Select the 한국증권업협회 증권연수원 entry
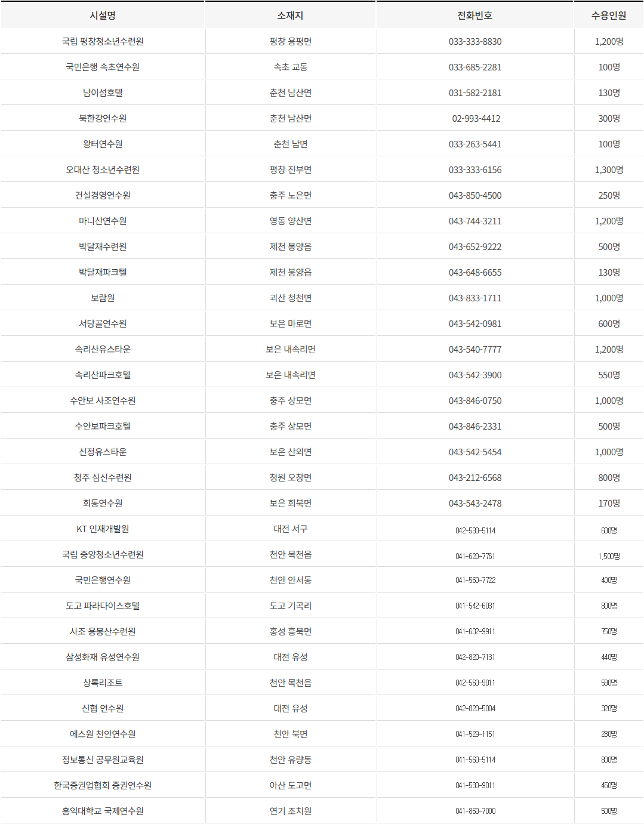Image resolution: width=644 pixels, height=824 pixels. (103, 785)
